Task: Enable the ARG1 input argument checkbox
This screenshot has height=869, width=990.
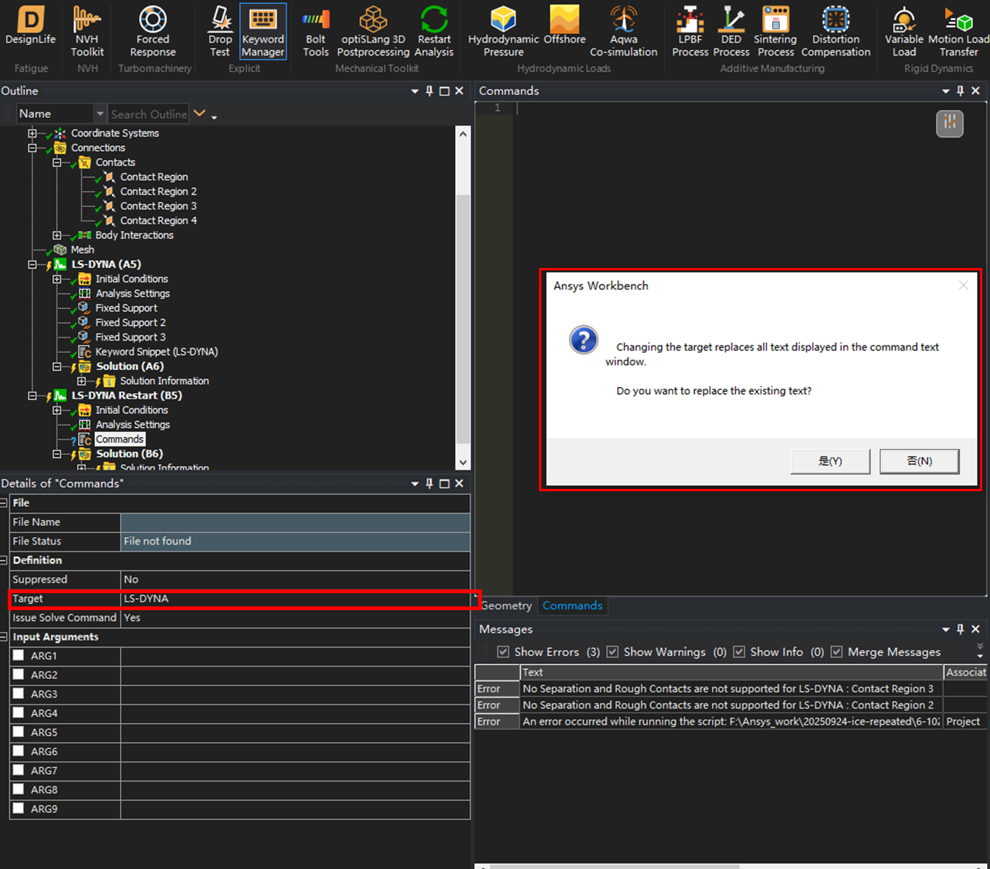Action: click(x=19, y=655)
